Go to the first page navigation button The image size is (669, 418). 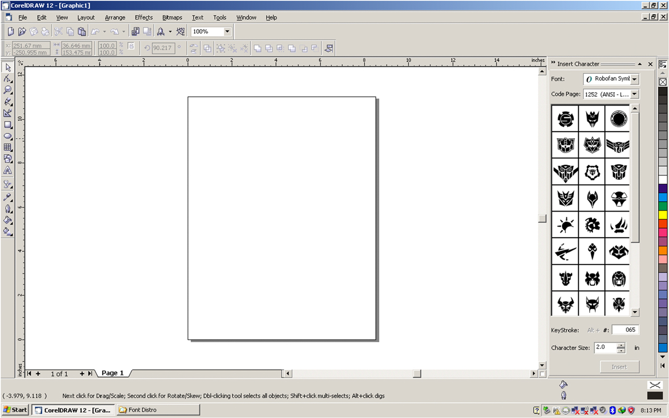point(29,373)
